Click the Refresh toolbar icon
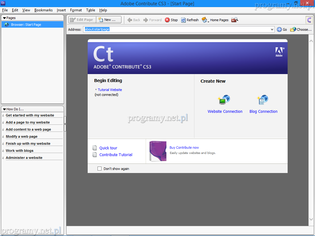Screen dimensions: 315x236 tap(183, 20)
